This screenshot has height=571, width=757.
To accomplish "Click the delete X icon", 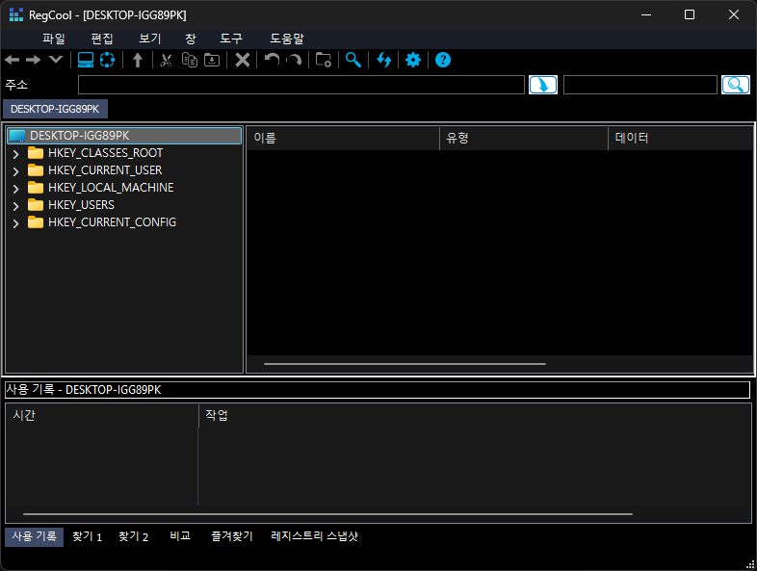I will click(243, 60).
